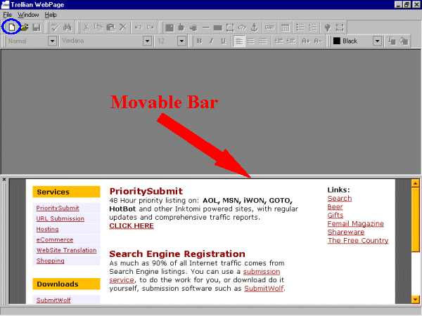Open the Black color dropdown arrow
This screenshot has height=316, width=422.
coord(377,41)
